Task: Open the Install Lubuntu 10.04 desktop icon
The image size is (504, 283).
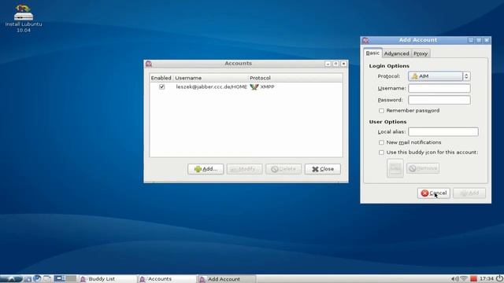Action: pyautogui.click(x=24, y=18)
